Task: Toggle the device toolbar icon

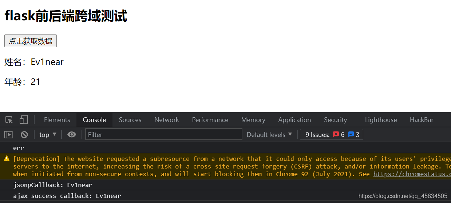Action: [x=24, y=119]
